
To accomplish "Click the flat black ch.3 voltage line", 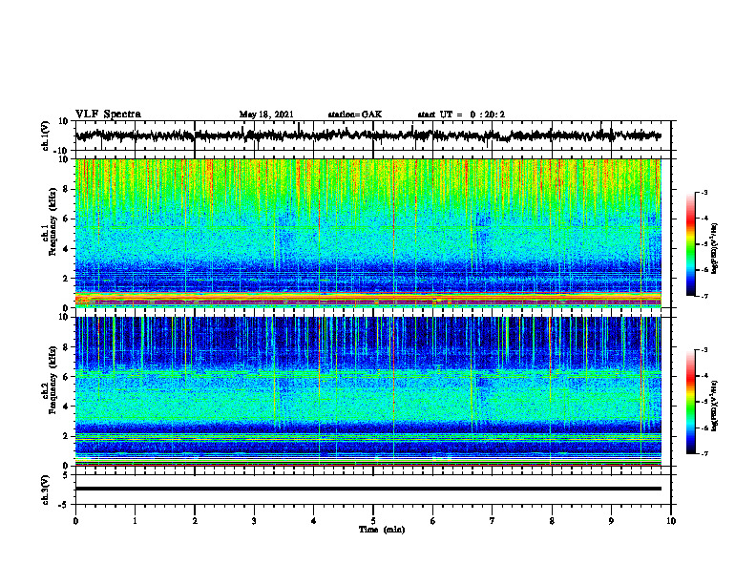I will [x=367, y=489].
